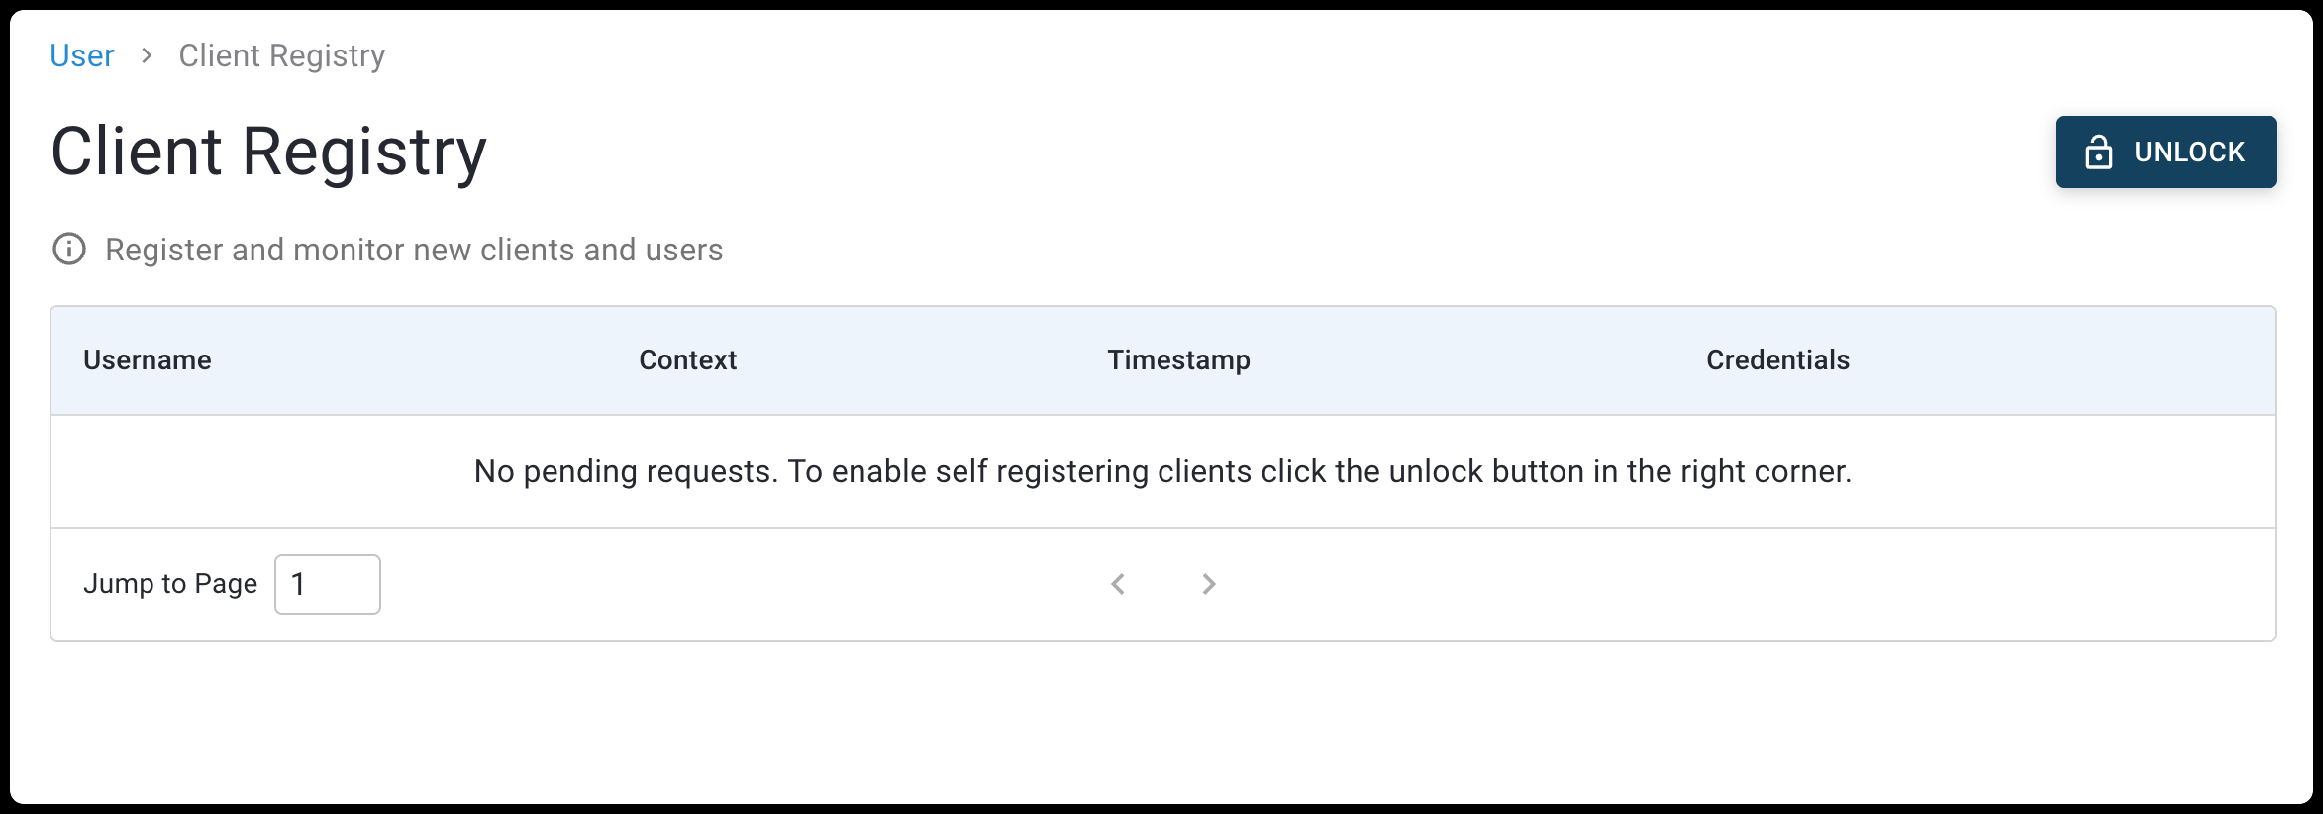Sort by the Username column header

click(x=148, y=359)
